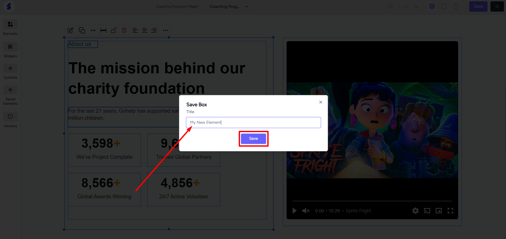The height and width of the screenshot is (239, 506).
Task: Open video settings gear
Action: click(415, 211)
